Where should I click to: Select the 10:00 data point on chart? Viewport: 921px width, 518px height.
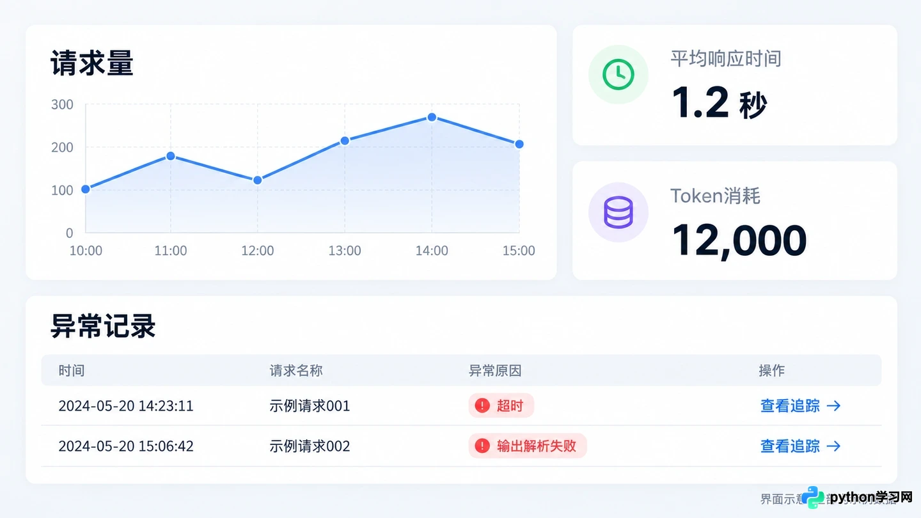pyautogui.click(x=86, y=189)
